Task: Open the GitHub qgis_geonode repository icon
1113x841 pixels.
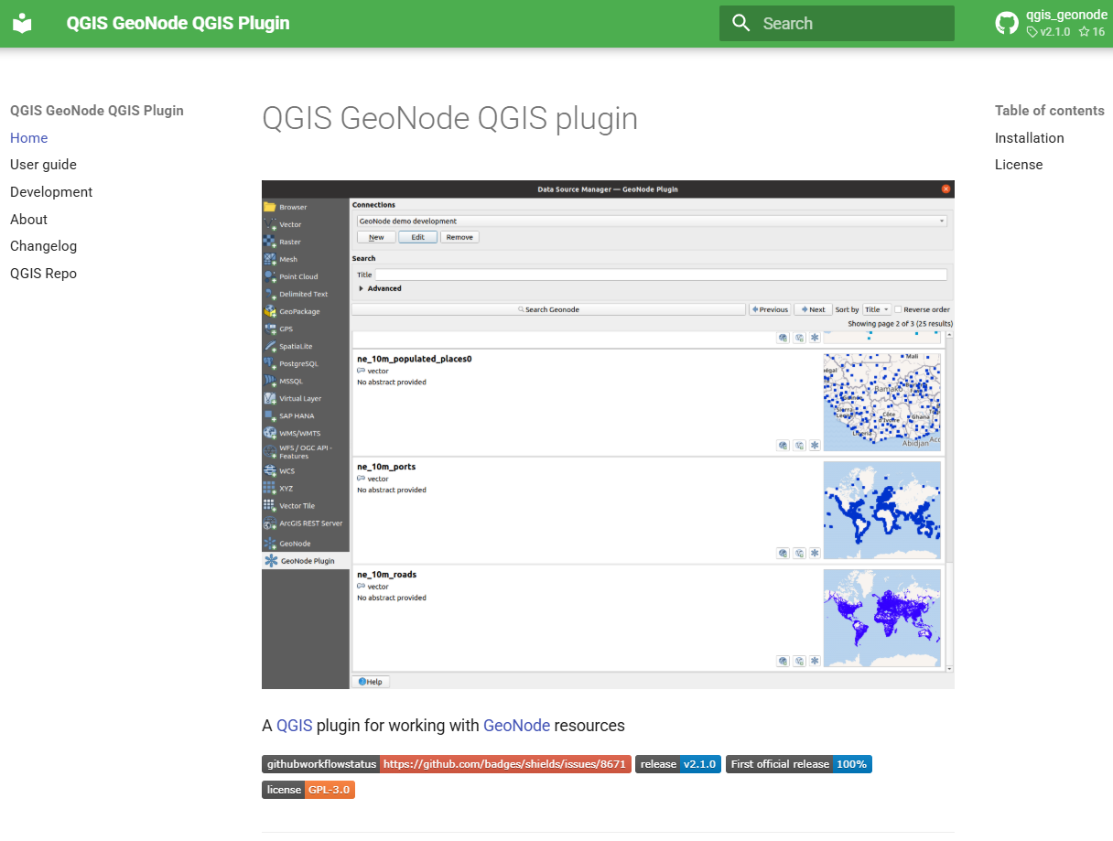Action: 1007,24
